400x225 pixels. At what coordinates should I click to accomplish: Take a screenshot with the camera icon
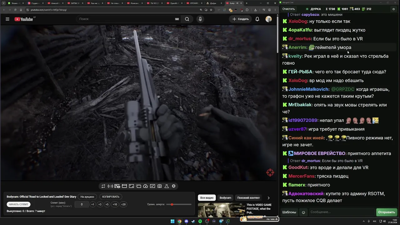tap(160, 186)
